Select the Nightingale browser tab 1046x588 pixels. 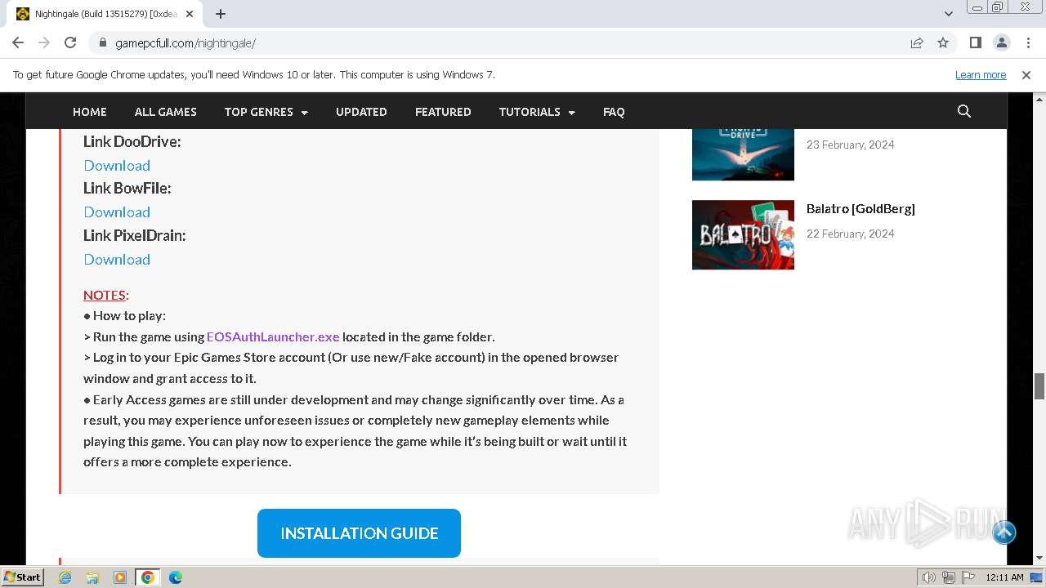click(106, 14)
